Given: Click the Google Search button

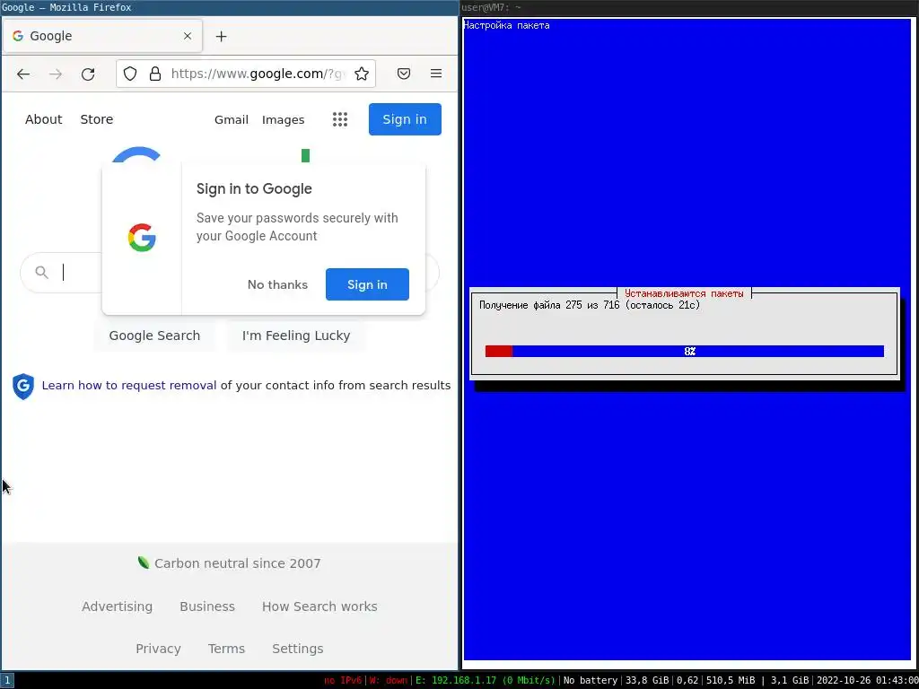Looking at the screenshot, I should tap(154, 336).
